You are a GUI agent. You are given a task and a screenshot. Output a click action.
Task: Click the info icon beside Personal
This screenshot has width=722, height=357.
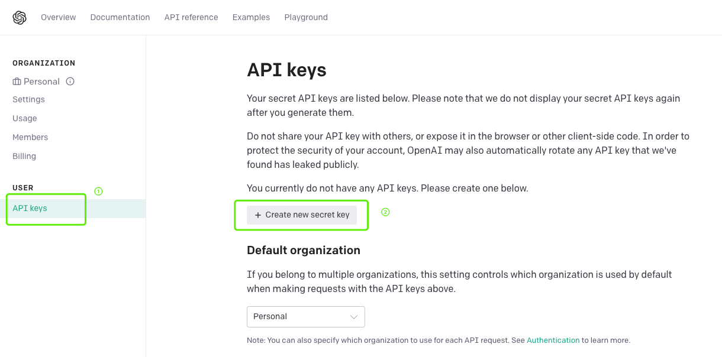tap(70, 82)
